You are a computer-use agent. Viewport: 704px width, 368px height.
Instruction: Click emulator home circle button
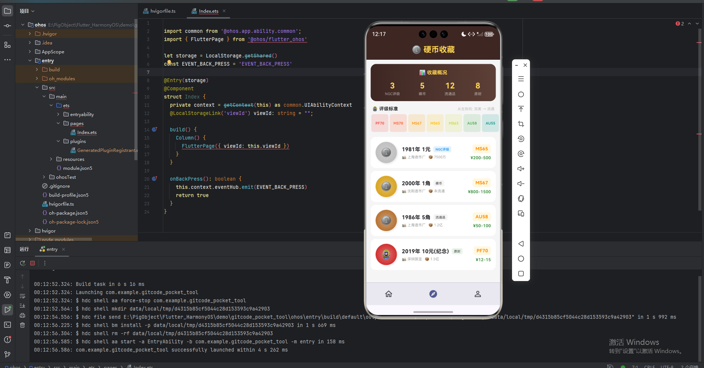click(521, 259)
